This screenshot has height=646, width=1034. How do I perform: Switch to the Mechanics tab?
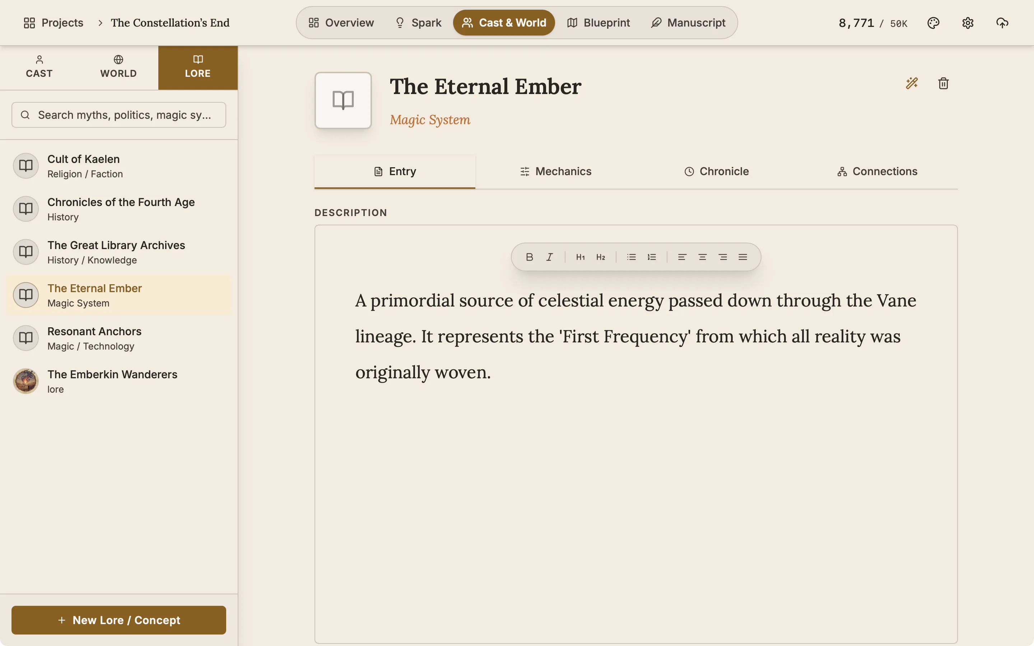click(555, 171)
